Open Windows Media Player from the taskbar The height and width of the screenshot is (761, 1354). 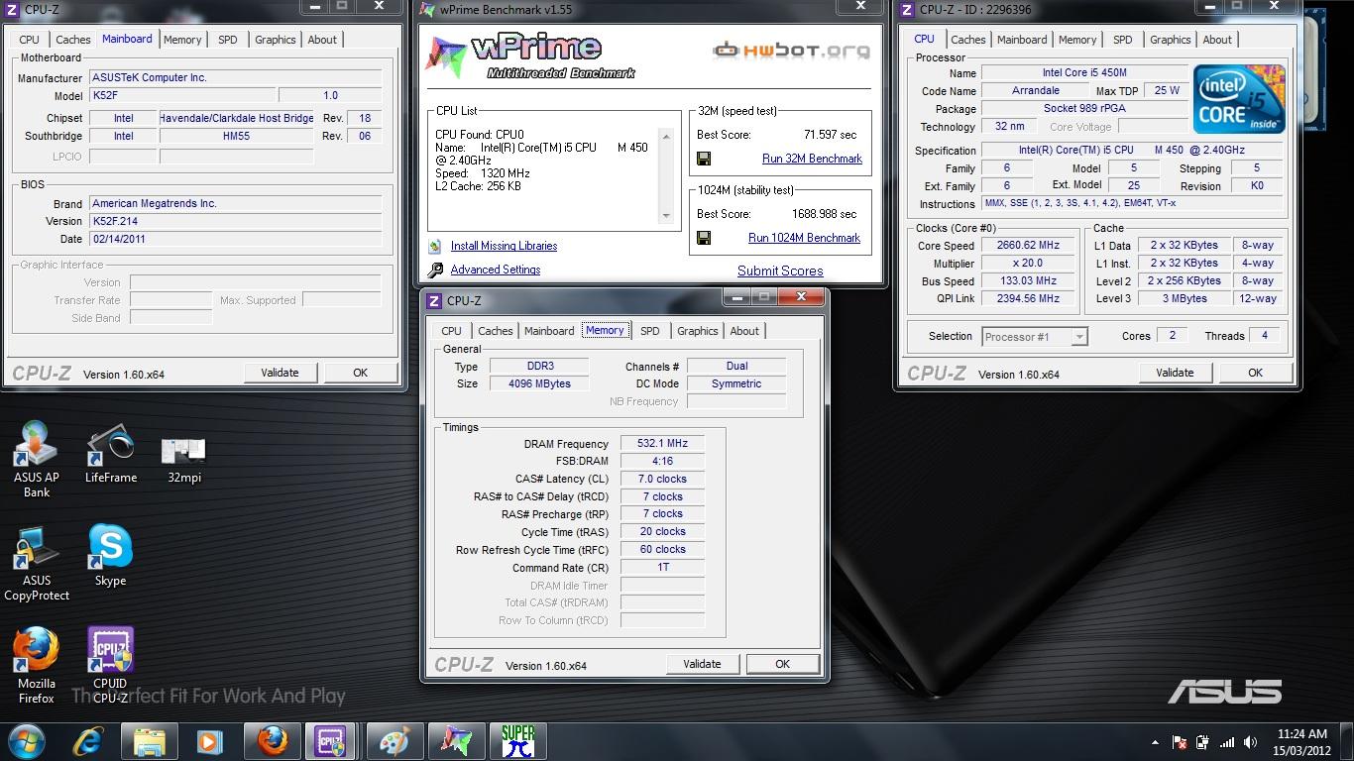[x=209, y=740]
